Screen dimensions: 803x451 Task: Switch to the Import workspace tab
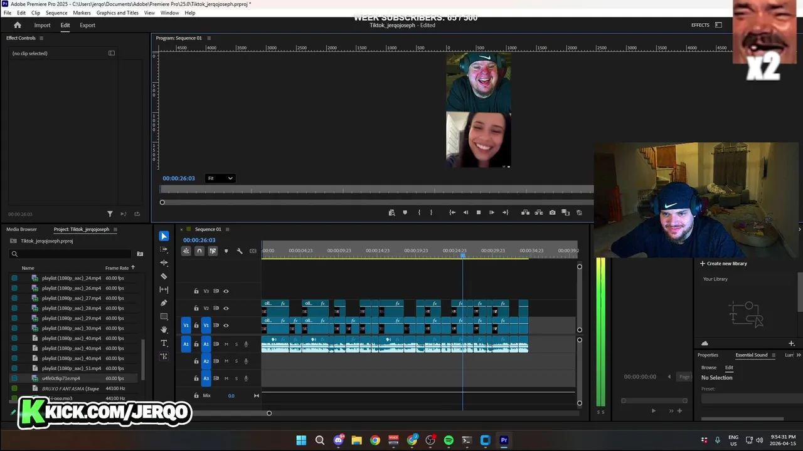(42, 25)
